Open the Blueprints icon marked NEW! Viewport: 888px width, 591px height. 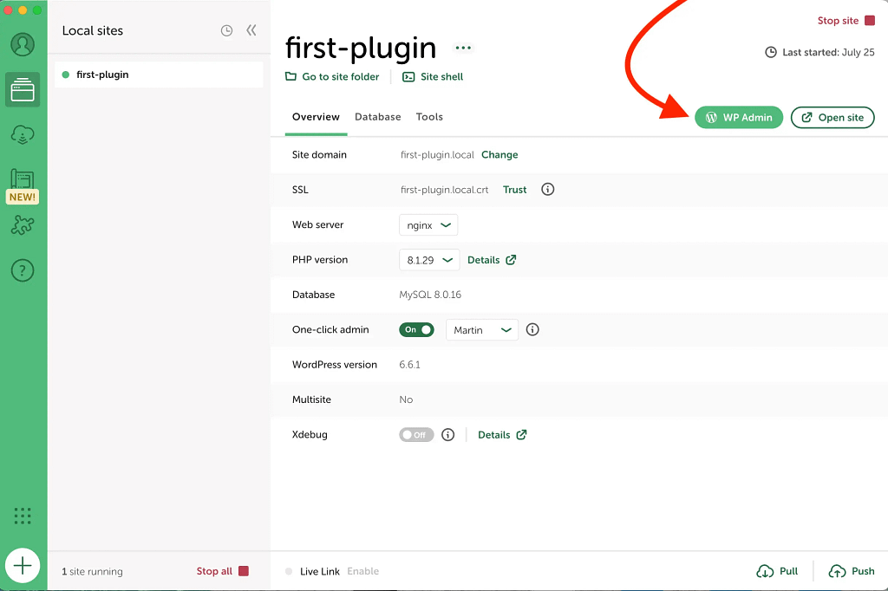(23, 185)
